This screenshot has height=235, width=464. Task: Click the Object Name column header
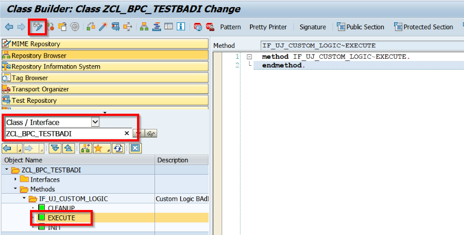[78, 160]
